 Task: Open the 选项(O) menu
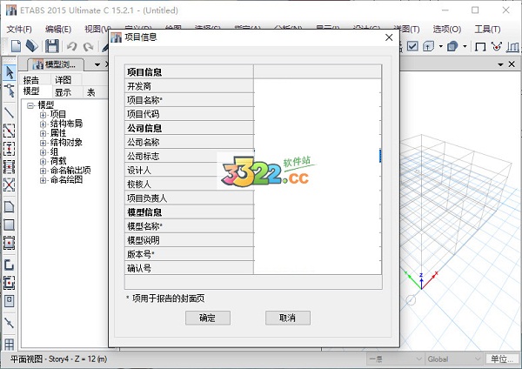(x=447, y=30)
